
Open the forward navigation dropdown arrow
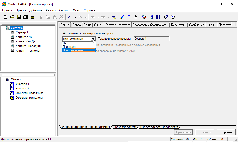click(x=108, y=17)
